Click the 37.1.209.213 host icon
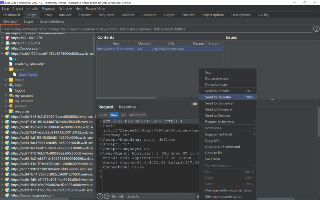Image resolution: width=320 pixels, height=200 pixels. pyautogui.click(x=8, y=43)
